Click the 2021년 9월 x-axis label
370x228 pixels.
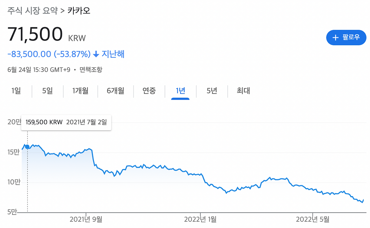point(86,220)
